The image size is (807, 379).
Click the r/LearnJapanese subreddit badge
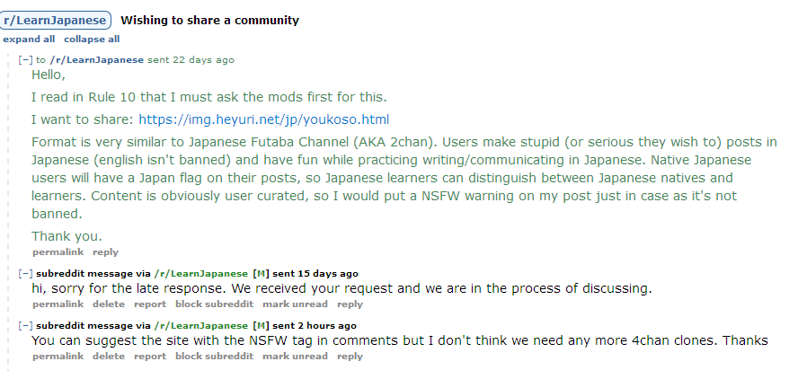click(56, 20)
